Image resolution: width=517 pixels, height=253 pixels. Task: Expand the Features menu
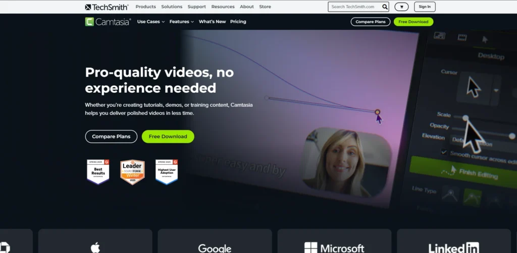(x=182, y=22)
